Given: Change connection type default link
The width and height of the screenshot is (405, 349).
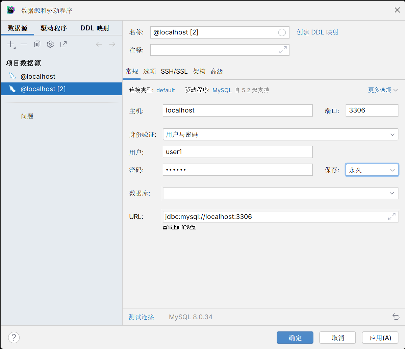Looking at the screenshot, I should coord(166,90).
